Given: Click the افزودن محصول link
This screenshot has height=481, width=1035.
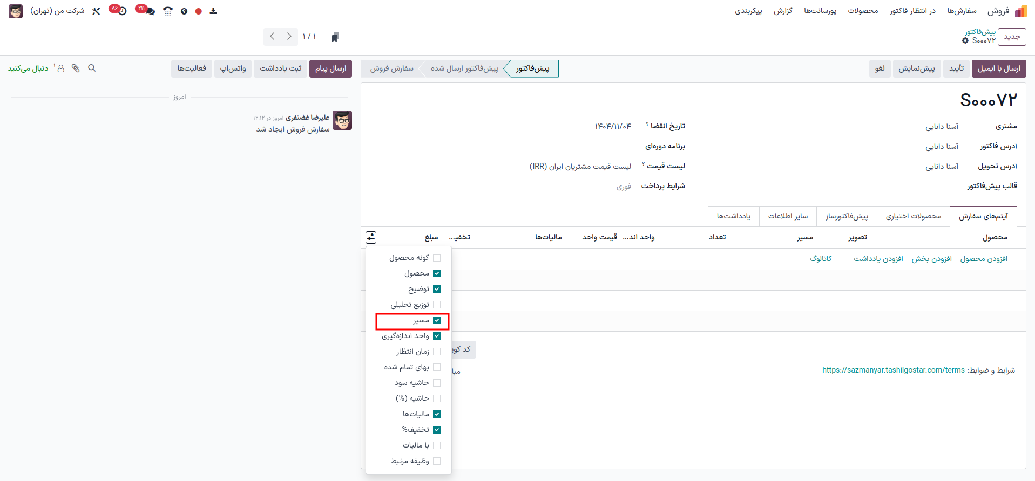Looking at the screenshot, I should point(984,259).
